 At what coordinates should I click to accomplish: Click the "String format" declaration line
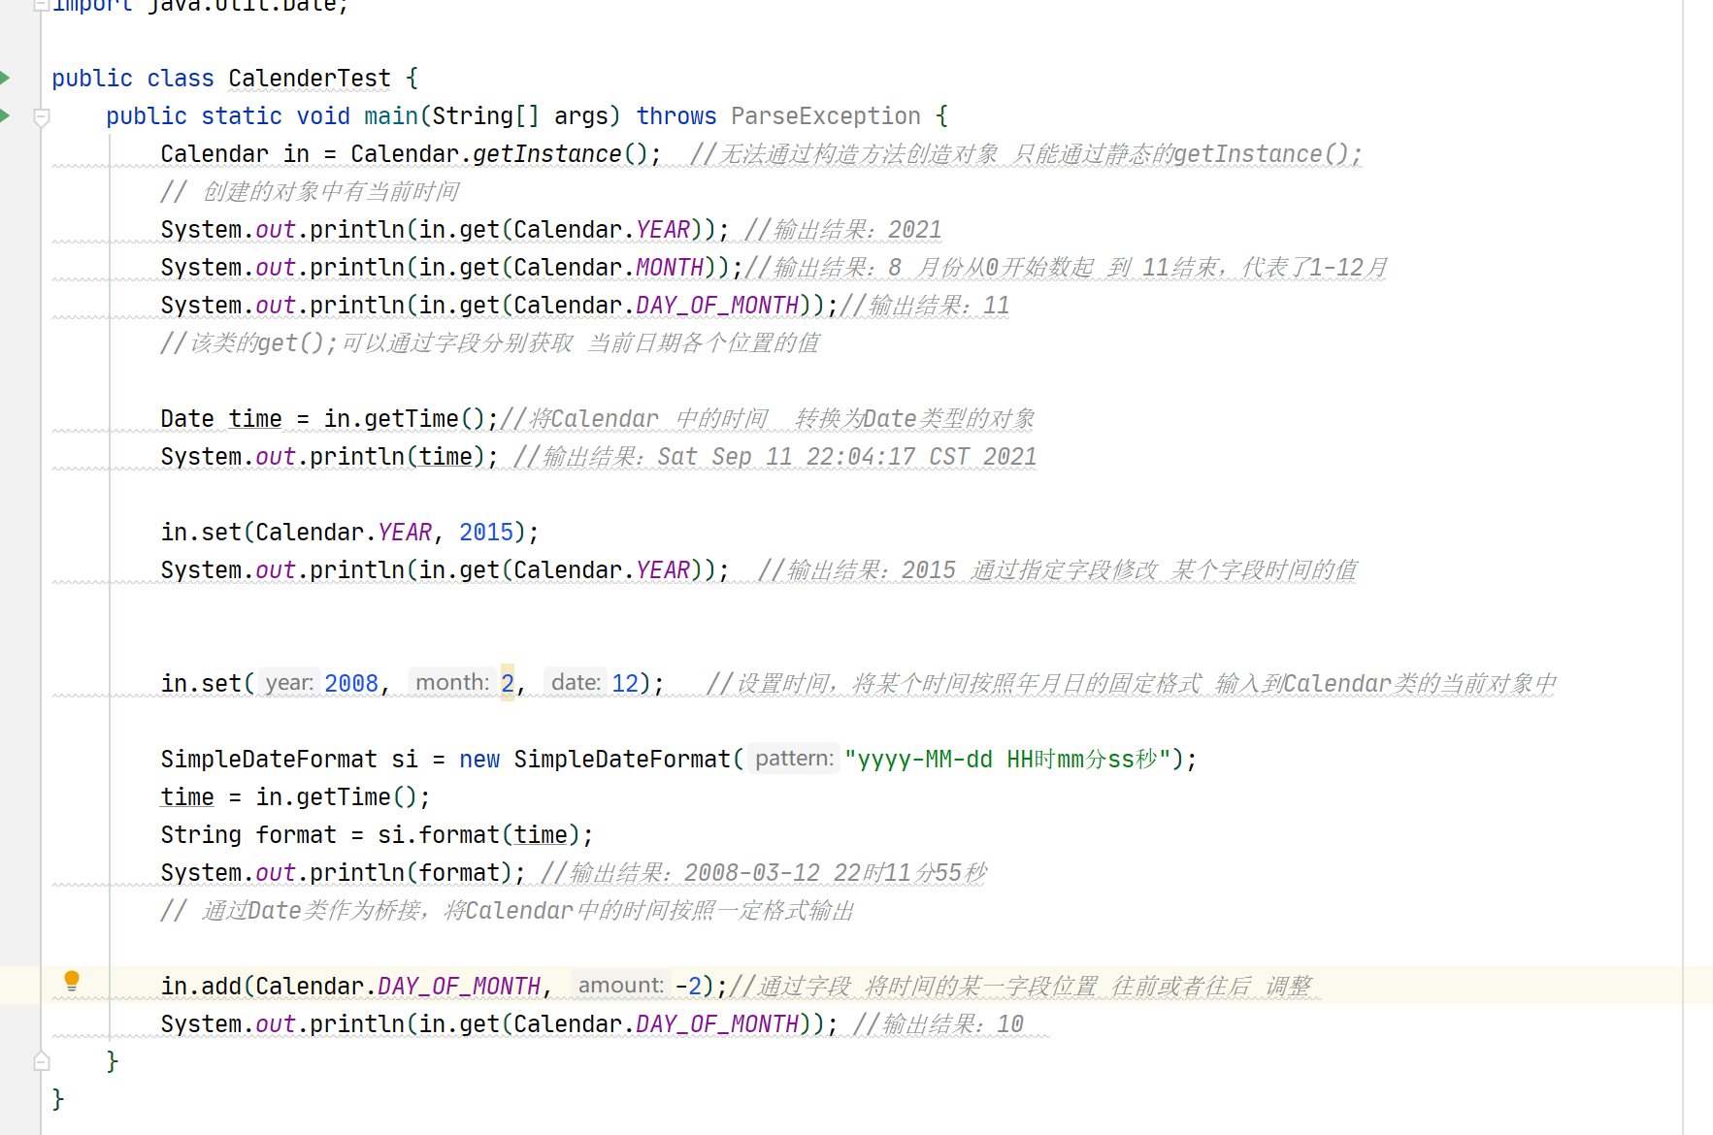(x=377, y=834)
